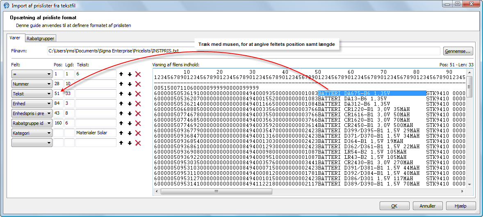
Task: Move the Nummer row down
Action: (x=130, y=84)
